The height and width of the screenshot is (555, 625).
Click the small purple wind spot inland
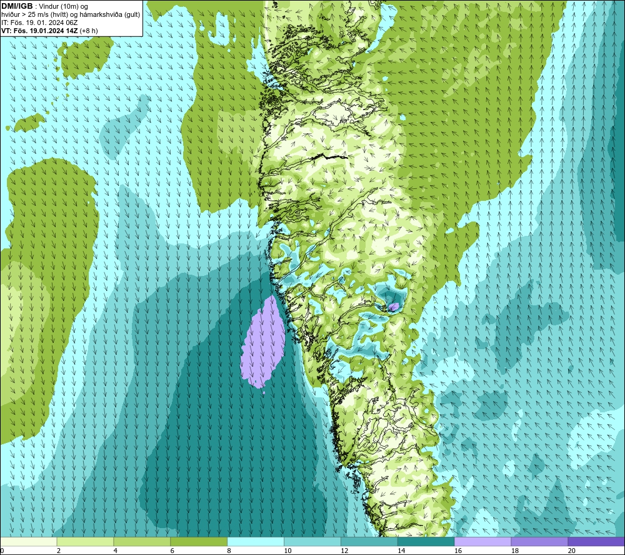click(x=394, y=307)
